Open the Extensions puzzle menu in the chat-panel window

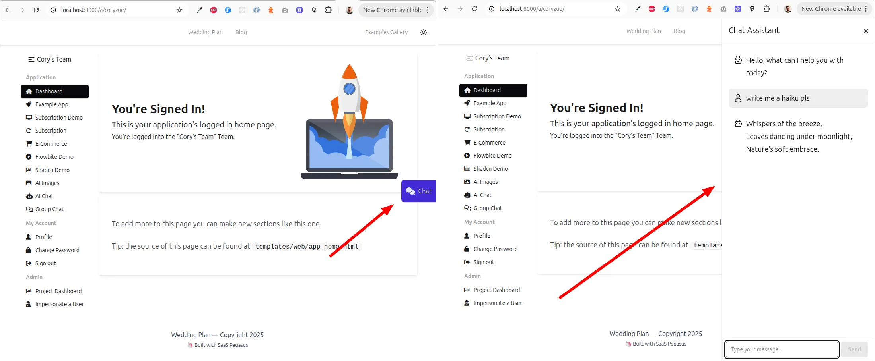(x=766, y=9)
